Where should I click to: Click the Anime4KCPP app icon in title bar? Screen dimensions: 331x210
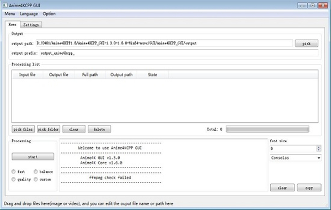[5, 5]
